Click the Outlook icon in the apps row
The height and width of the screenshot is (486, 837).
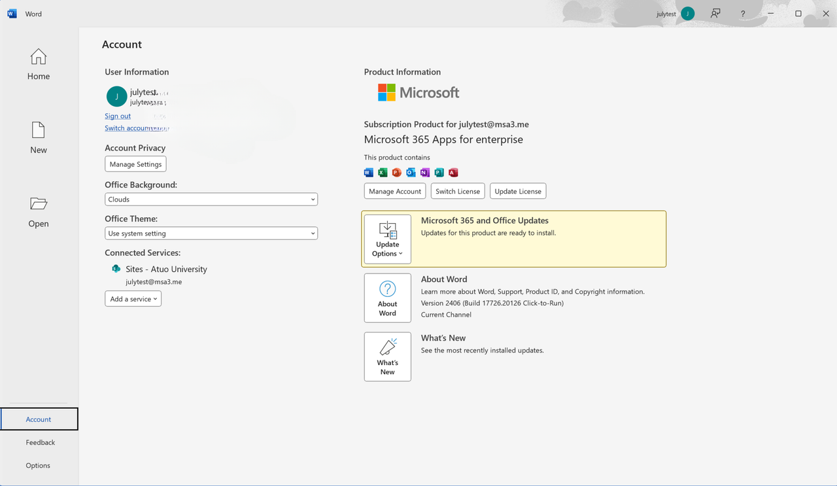[410, 172]
